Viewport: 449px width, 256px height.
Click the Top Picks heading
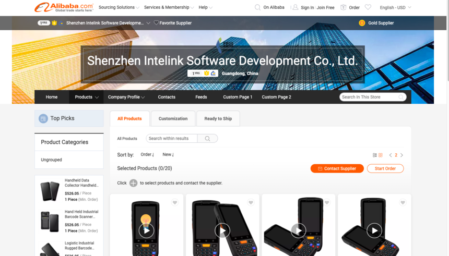tap(63, 118)
